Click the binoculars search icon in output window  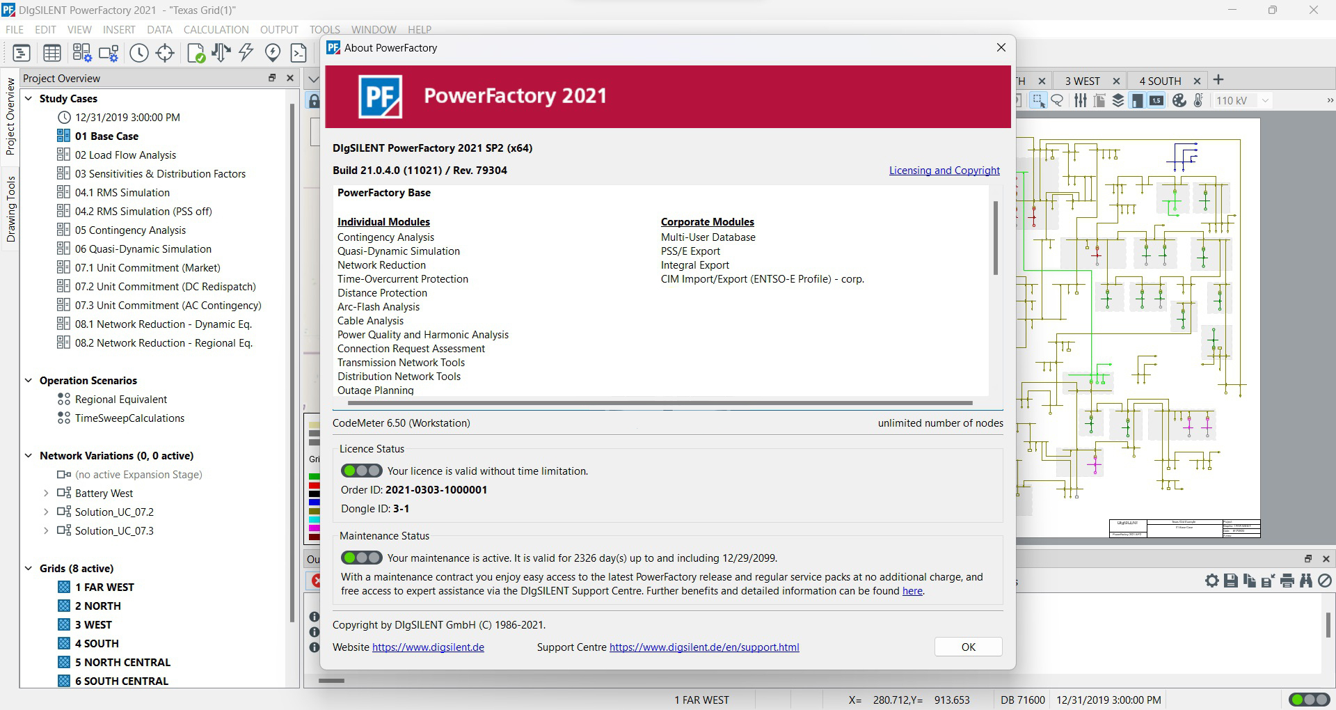[x=1305, y=581]
